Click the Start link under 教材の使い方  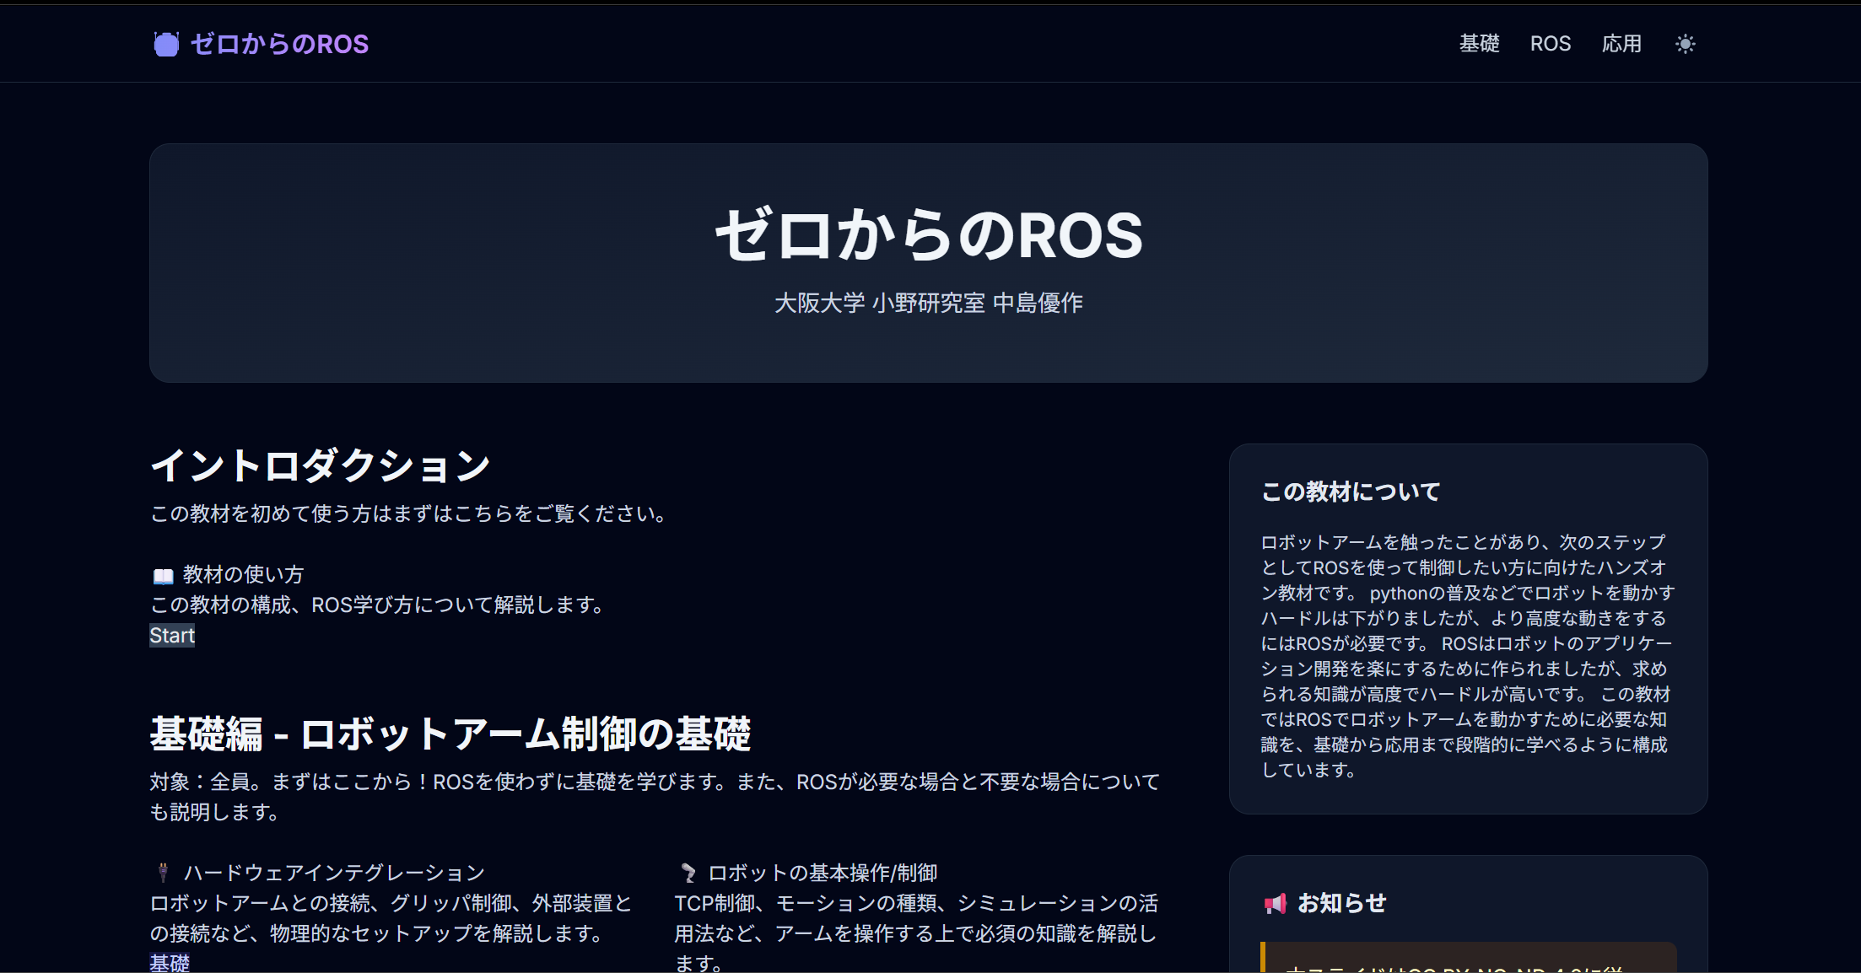point(171,636)
